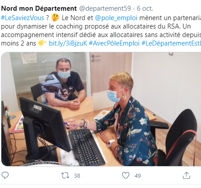This screenshot has height=188, width=201.
Task: Click the thinking face emoji
Action: [x=55, y=17]
